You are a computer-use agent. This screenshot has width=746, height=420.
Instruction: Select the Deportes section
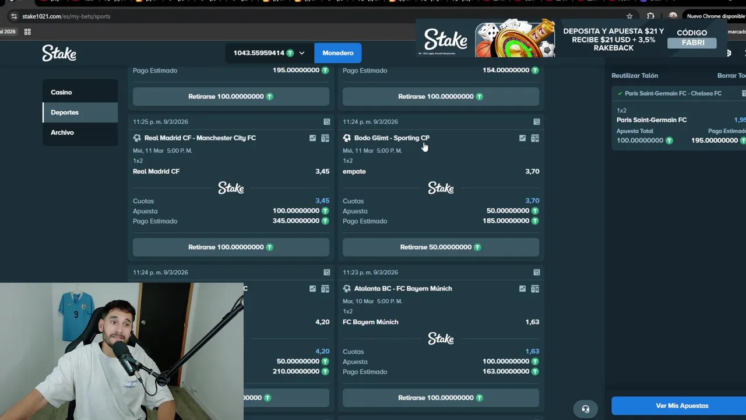[x=80, y=112]
